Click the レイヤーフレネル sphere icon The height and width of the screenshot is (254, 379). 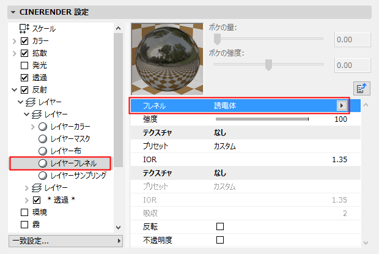pyautogui.click(x=43, y=163)
